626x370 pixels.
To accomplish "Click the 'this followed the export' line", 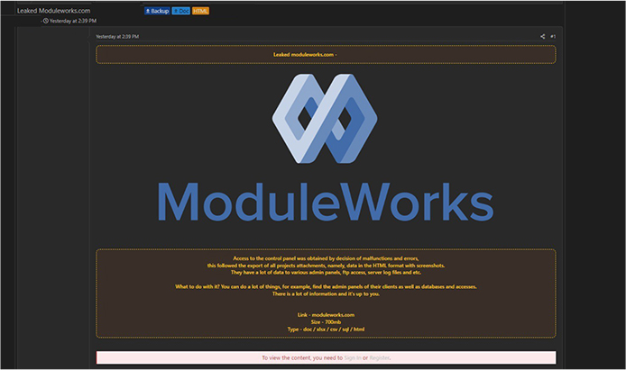I will (x=326, y=266).
